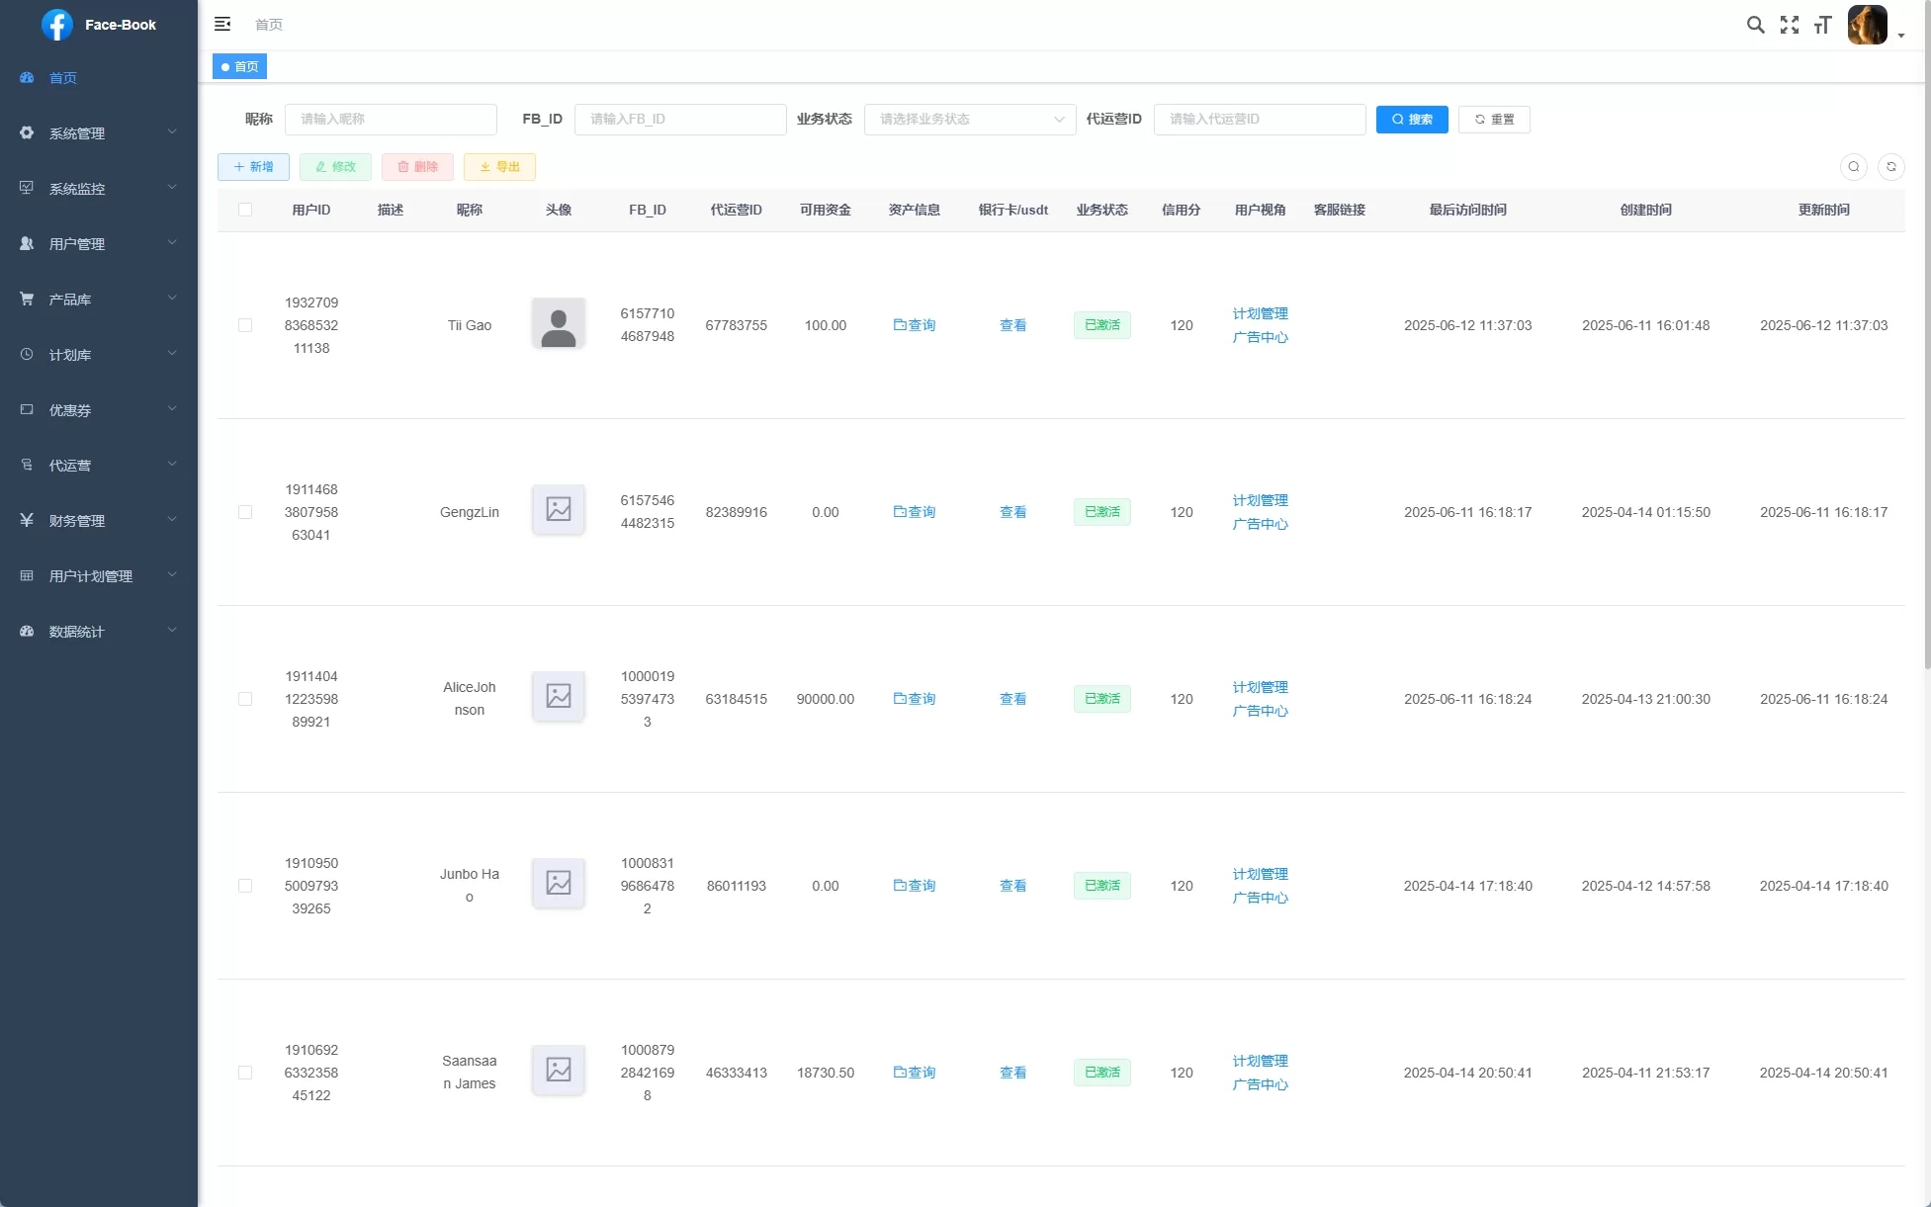1931x1207 pixels.
Task: Check the Tii Gao row checkbox
Action: [245, 325]
